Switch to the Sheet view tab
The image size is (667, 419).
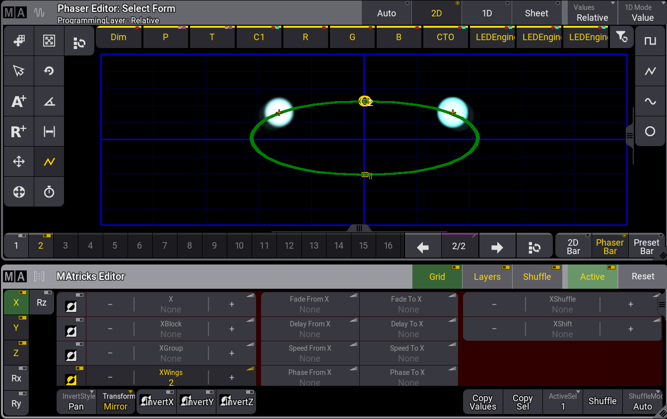[536, 13]
